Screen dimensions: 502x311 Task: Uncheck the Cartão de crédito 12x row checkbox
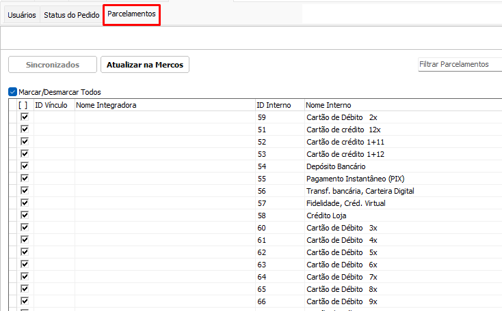[25, 130]
